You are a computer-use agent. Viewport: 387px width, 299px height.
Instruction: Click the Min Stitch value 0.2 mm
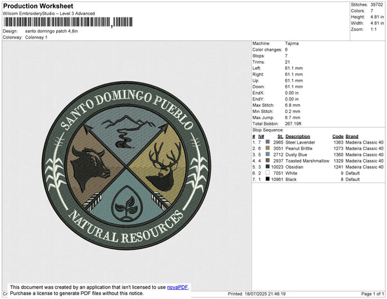click(292, 111)
